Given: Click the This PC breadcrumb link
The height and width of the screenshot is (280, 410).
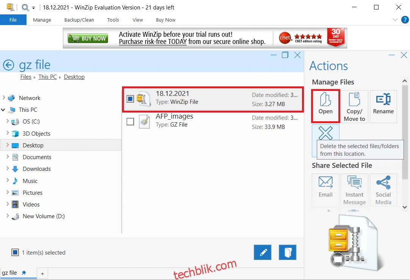Looking at the screenshot, I should click(x=47, y=77).
